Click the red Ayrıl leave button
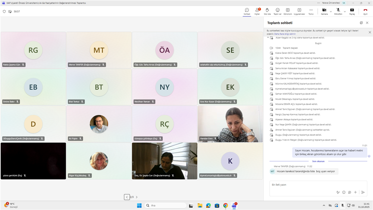This screenshot has height=210, width=373. click(x=365, y=10)
